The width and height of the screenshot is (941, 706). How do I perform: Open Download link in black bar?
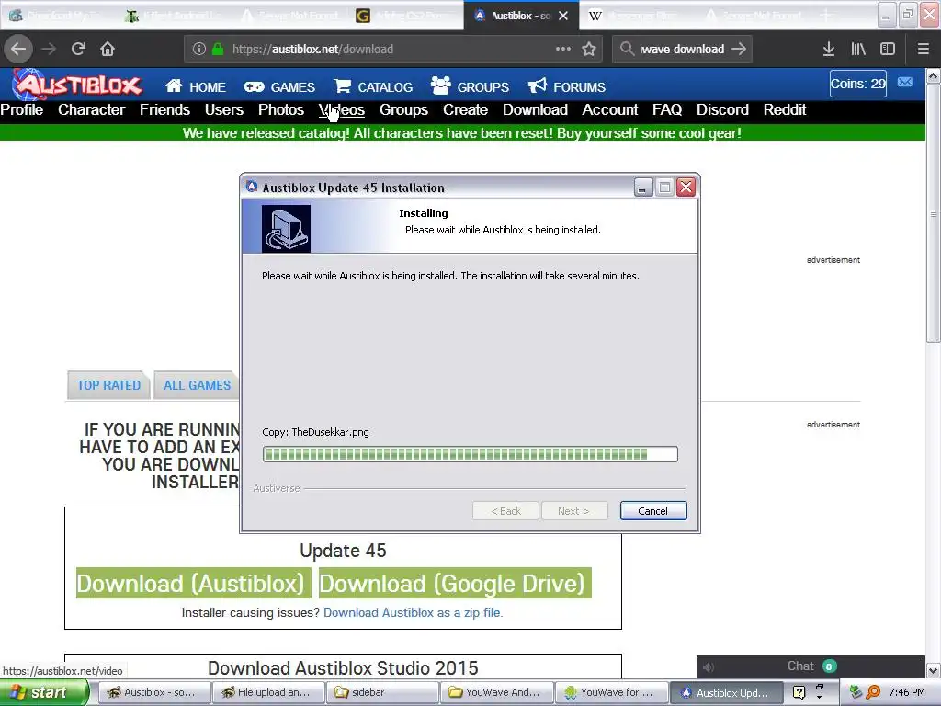[535, 110]
